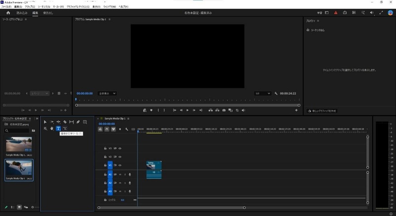The height and width of the screenshot is (216, 396).
Task: Open the 全体表示 zoom level dropdown
Action: pyautogui.click(x=107, y=93)
